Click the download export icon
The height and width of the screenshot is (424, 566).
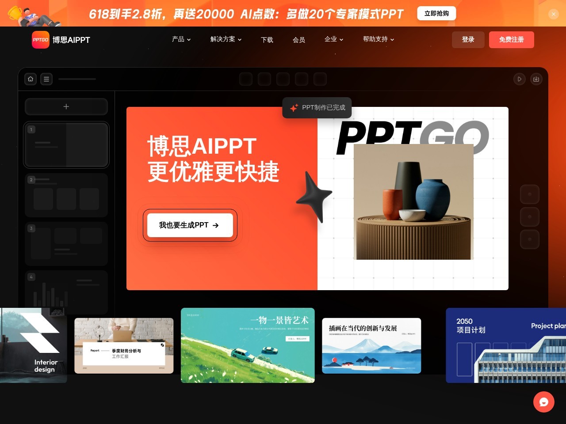pos(536,79)
